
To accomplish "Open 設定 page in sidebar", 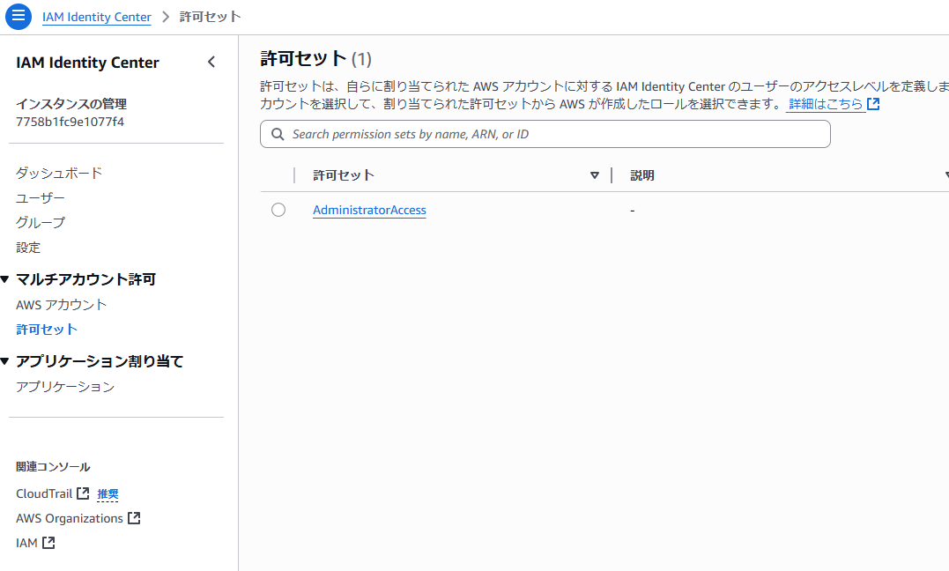I will coord(28,248).
